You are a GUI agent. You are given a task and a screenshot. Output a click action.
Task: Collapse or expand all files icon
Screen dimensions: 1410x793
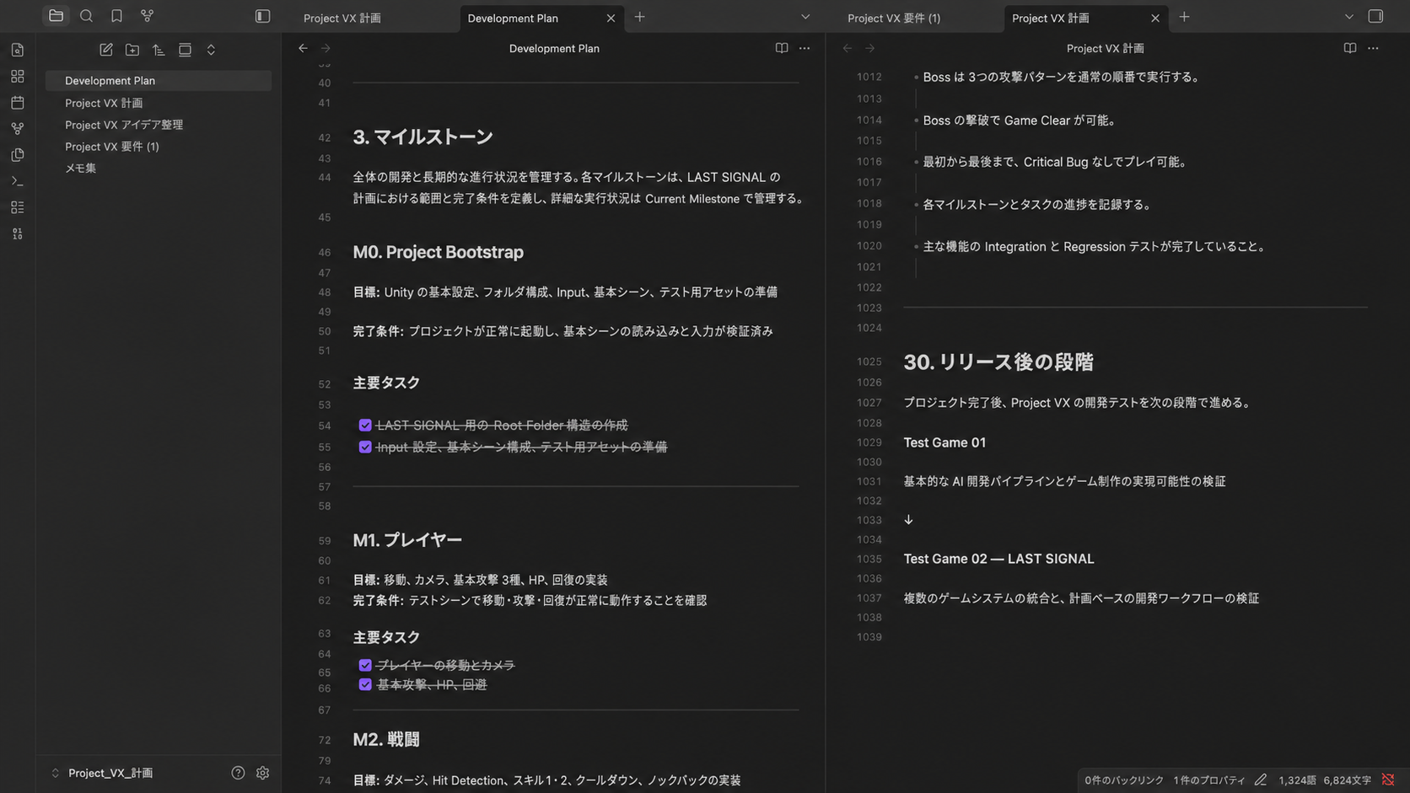pyautogui.click(x=211, y=50)
